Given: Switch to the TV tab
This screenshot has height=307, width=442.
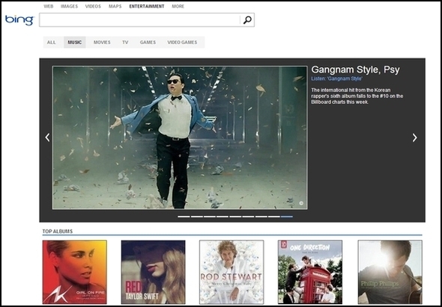Looking at the screenshot, I should pos(125,42).
